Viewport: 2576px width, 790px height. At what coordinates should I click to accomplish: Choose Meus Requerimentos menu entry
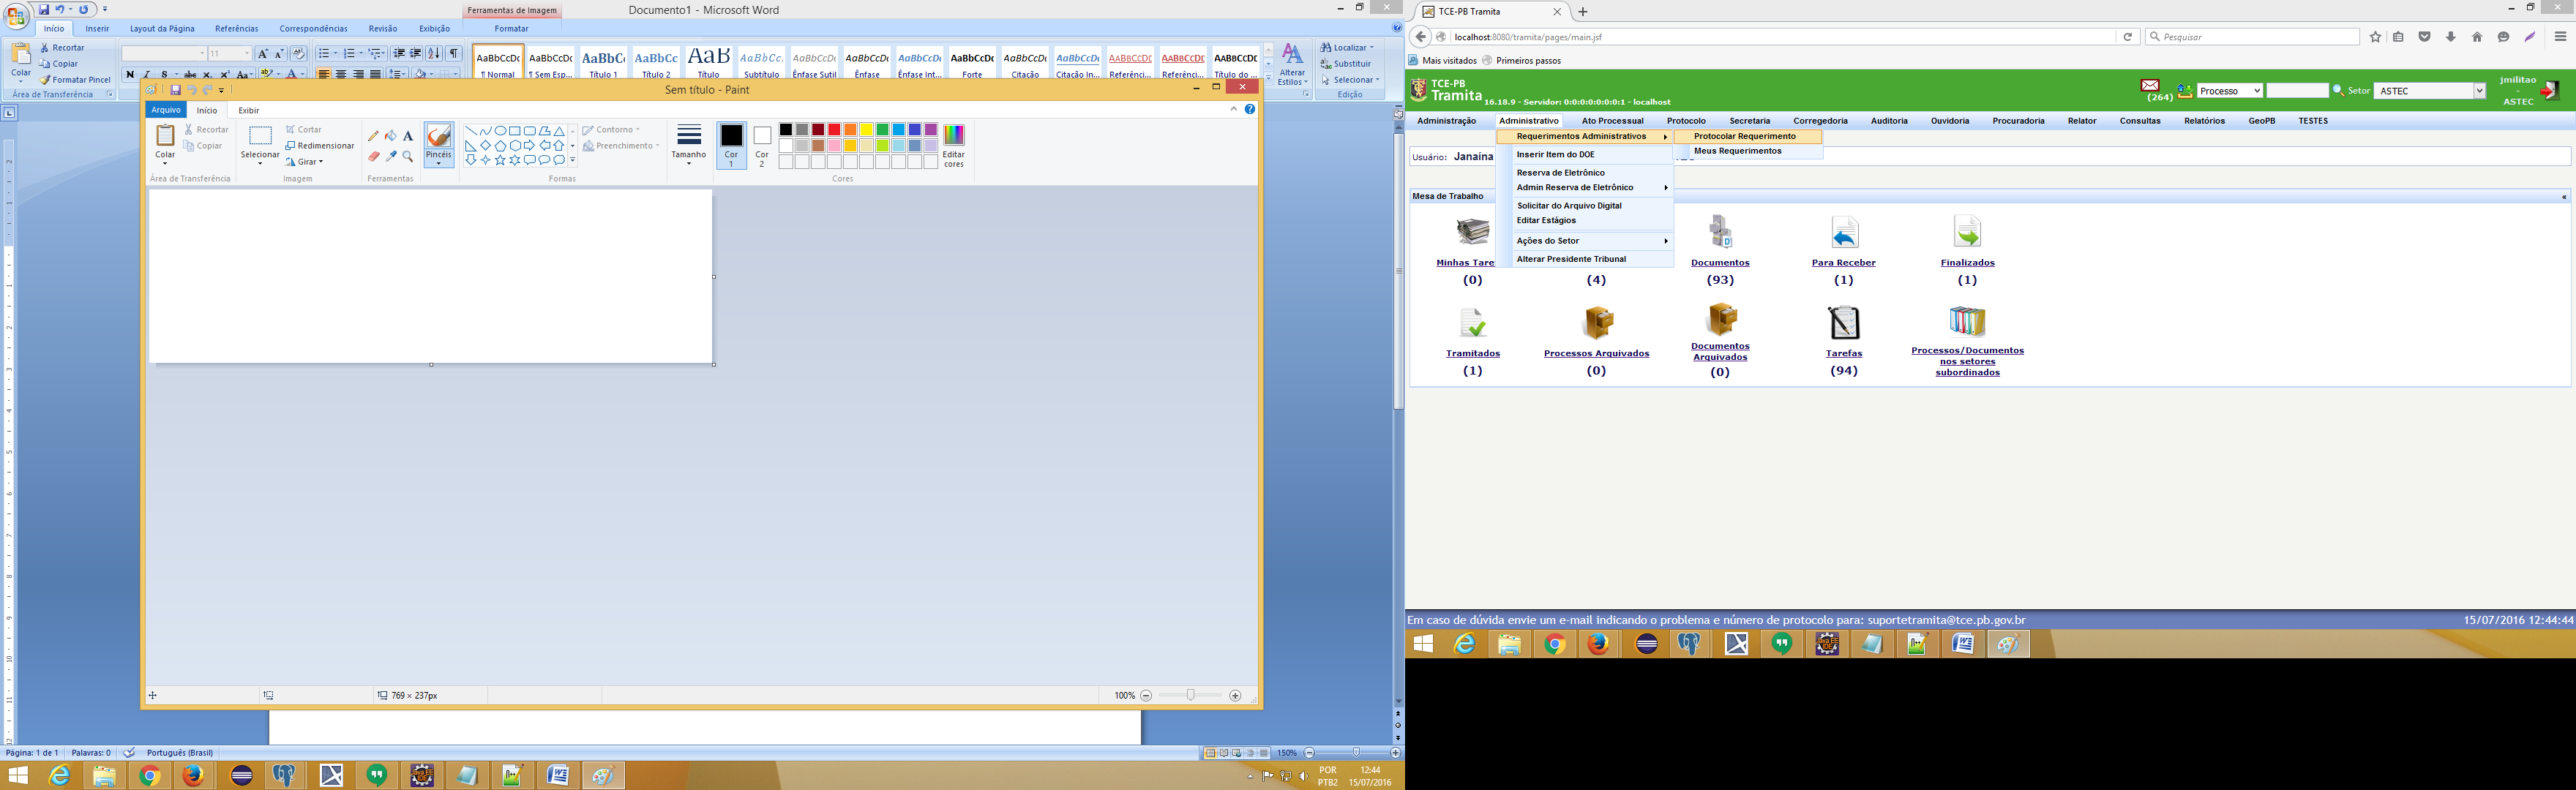1738,151
